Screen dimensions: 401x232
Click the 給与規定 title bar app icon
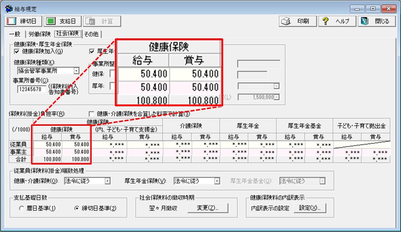click(x=8, y=8)
